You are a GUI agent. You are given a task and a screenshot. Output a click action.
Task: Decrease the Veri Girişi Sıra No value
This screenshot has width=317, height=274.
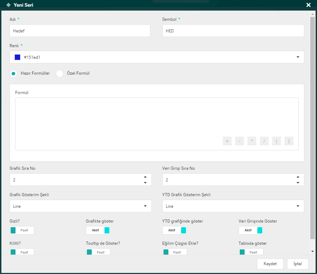tap(298, 182)
